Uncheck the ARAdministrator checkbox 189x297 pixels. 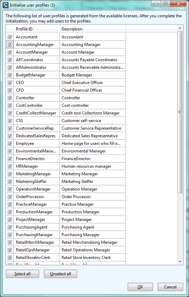tap(10, 67)
